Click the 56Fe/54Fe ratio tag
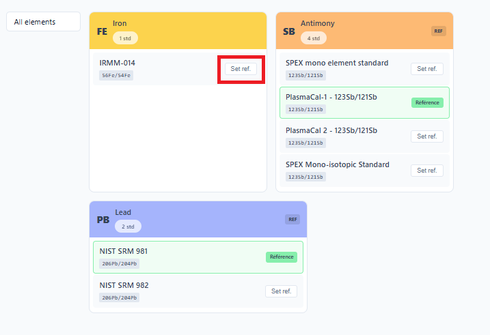The width and height of the screenshot is (490, 335). click(x=116, y=75)
